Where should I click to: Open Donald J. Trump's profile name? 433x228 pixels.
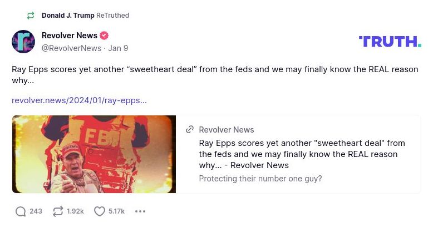pos(68,16)
